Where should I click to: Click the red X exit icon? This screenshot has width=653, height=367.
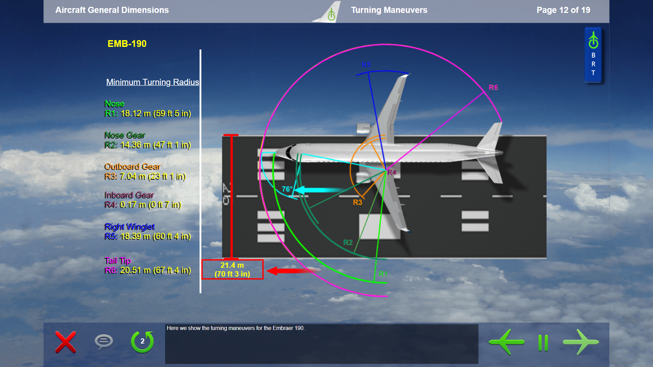coord(66,342)
